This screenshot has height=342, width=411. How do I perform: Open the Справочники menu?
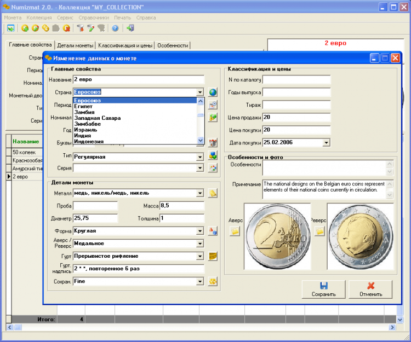click(94, 18)
